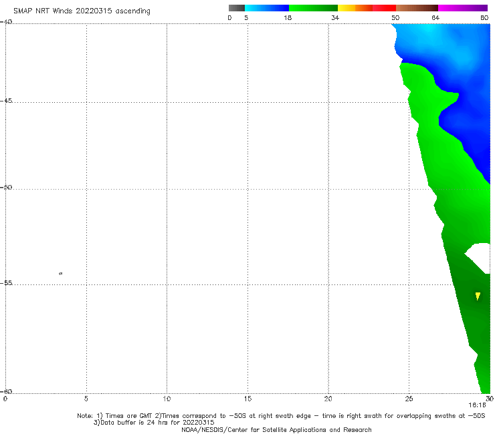Click the 'NOAA/NESDIS/Center for Satellite Applications and Research' credit
Screen dimensions: 495x434
point(276,430)
